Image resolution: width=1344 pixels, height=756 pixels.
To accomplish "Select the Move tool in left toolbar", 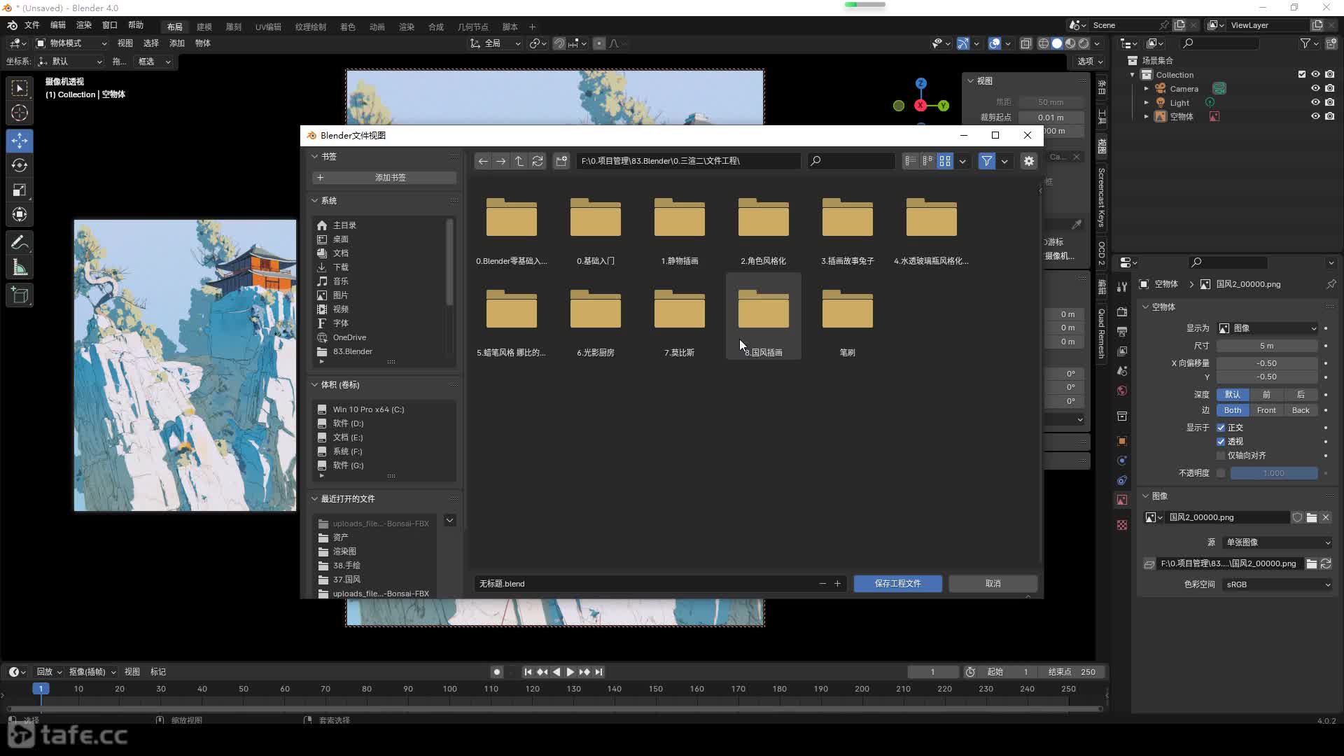I will (20, 141).
